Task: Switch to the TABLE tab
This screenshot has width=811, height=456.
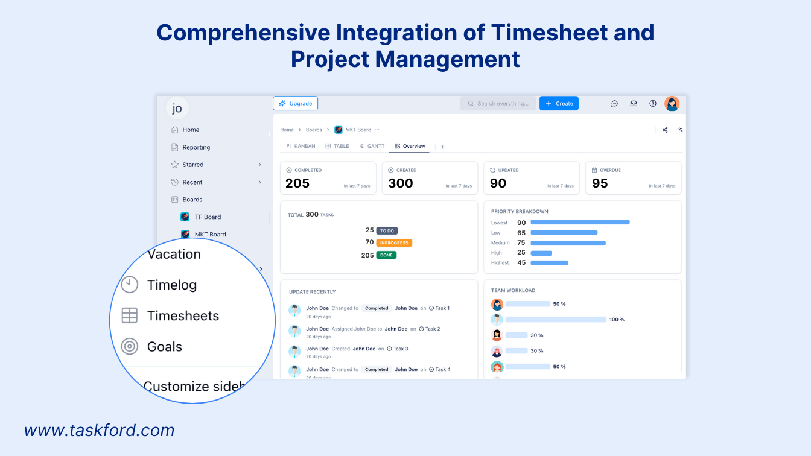Action: (337, 146)
